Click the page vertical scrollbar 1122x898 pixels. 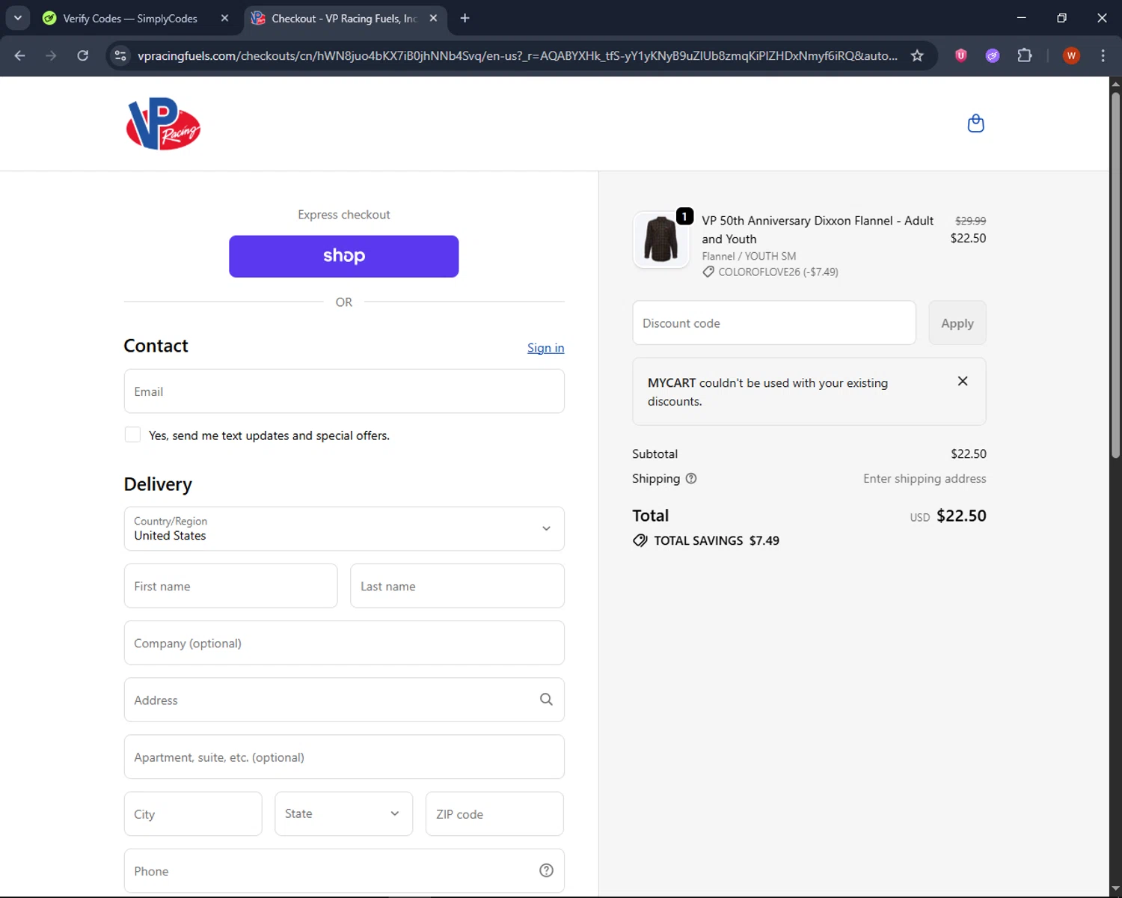[x=1115, y=277]
